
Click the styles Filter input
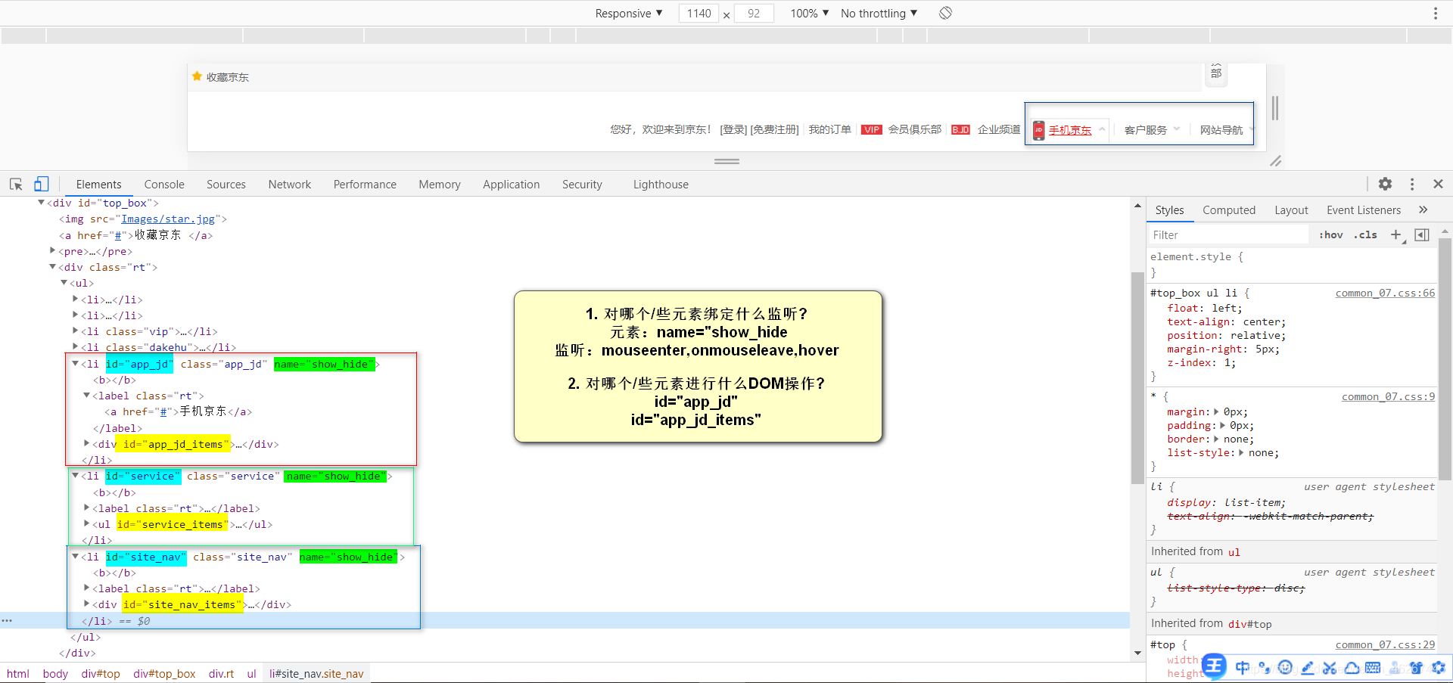pos(1229,235)
